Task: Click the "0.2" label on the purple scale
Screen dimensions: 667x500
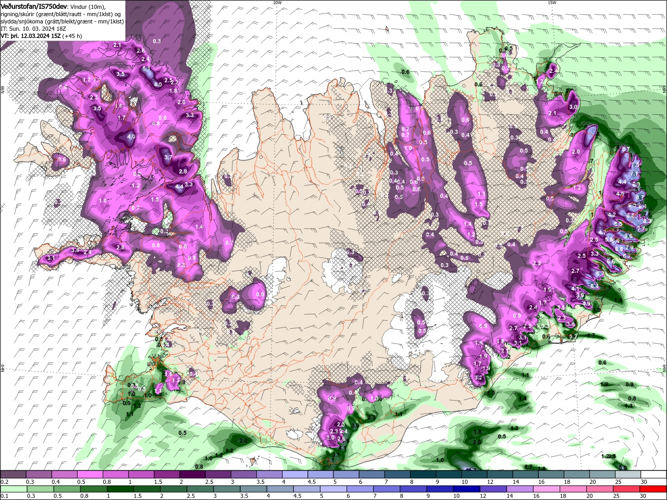Action: (4, 482)
